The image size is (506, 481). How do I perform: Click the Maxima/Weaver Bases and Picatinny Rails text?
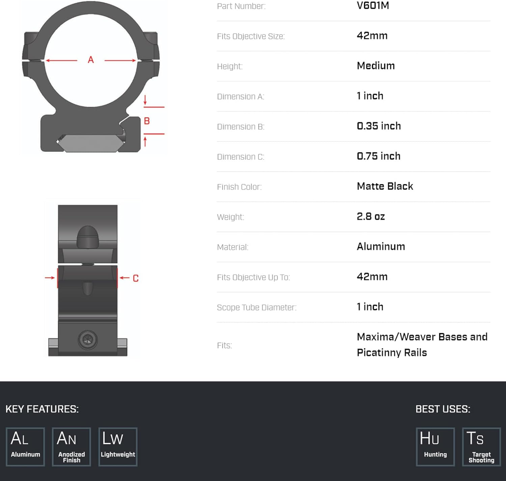pos(422,345)
